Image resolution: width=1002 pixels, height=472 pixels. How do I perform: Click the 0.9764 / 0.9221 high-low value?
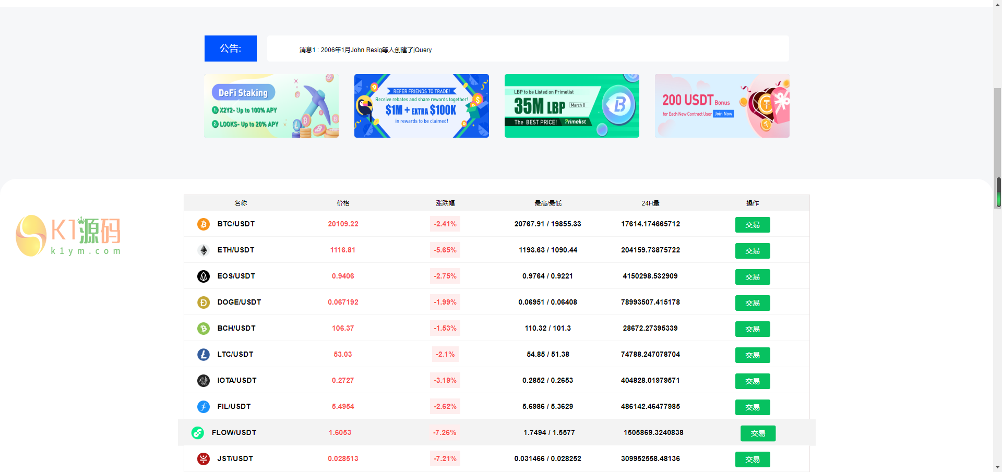pos(548,276)
